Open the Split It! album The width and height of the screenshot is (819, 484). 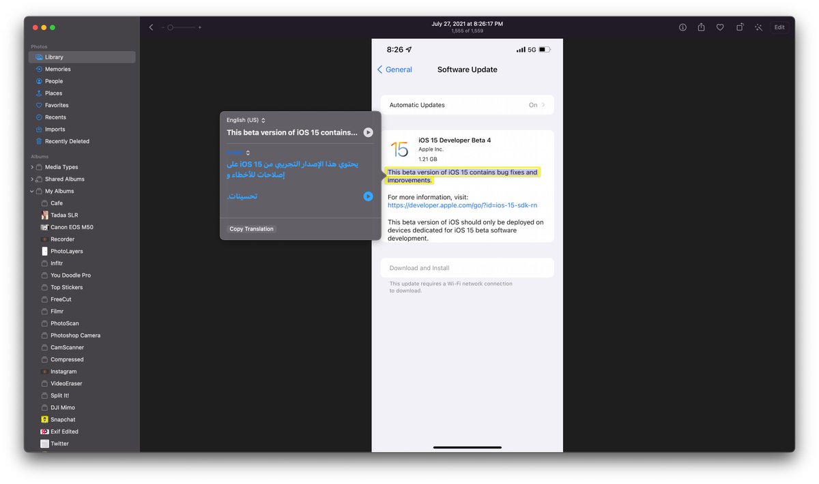pyautogui.click(x=82, y=395)
